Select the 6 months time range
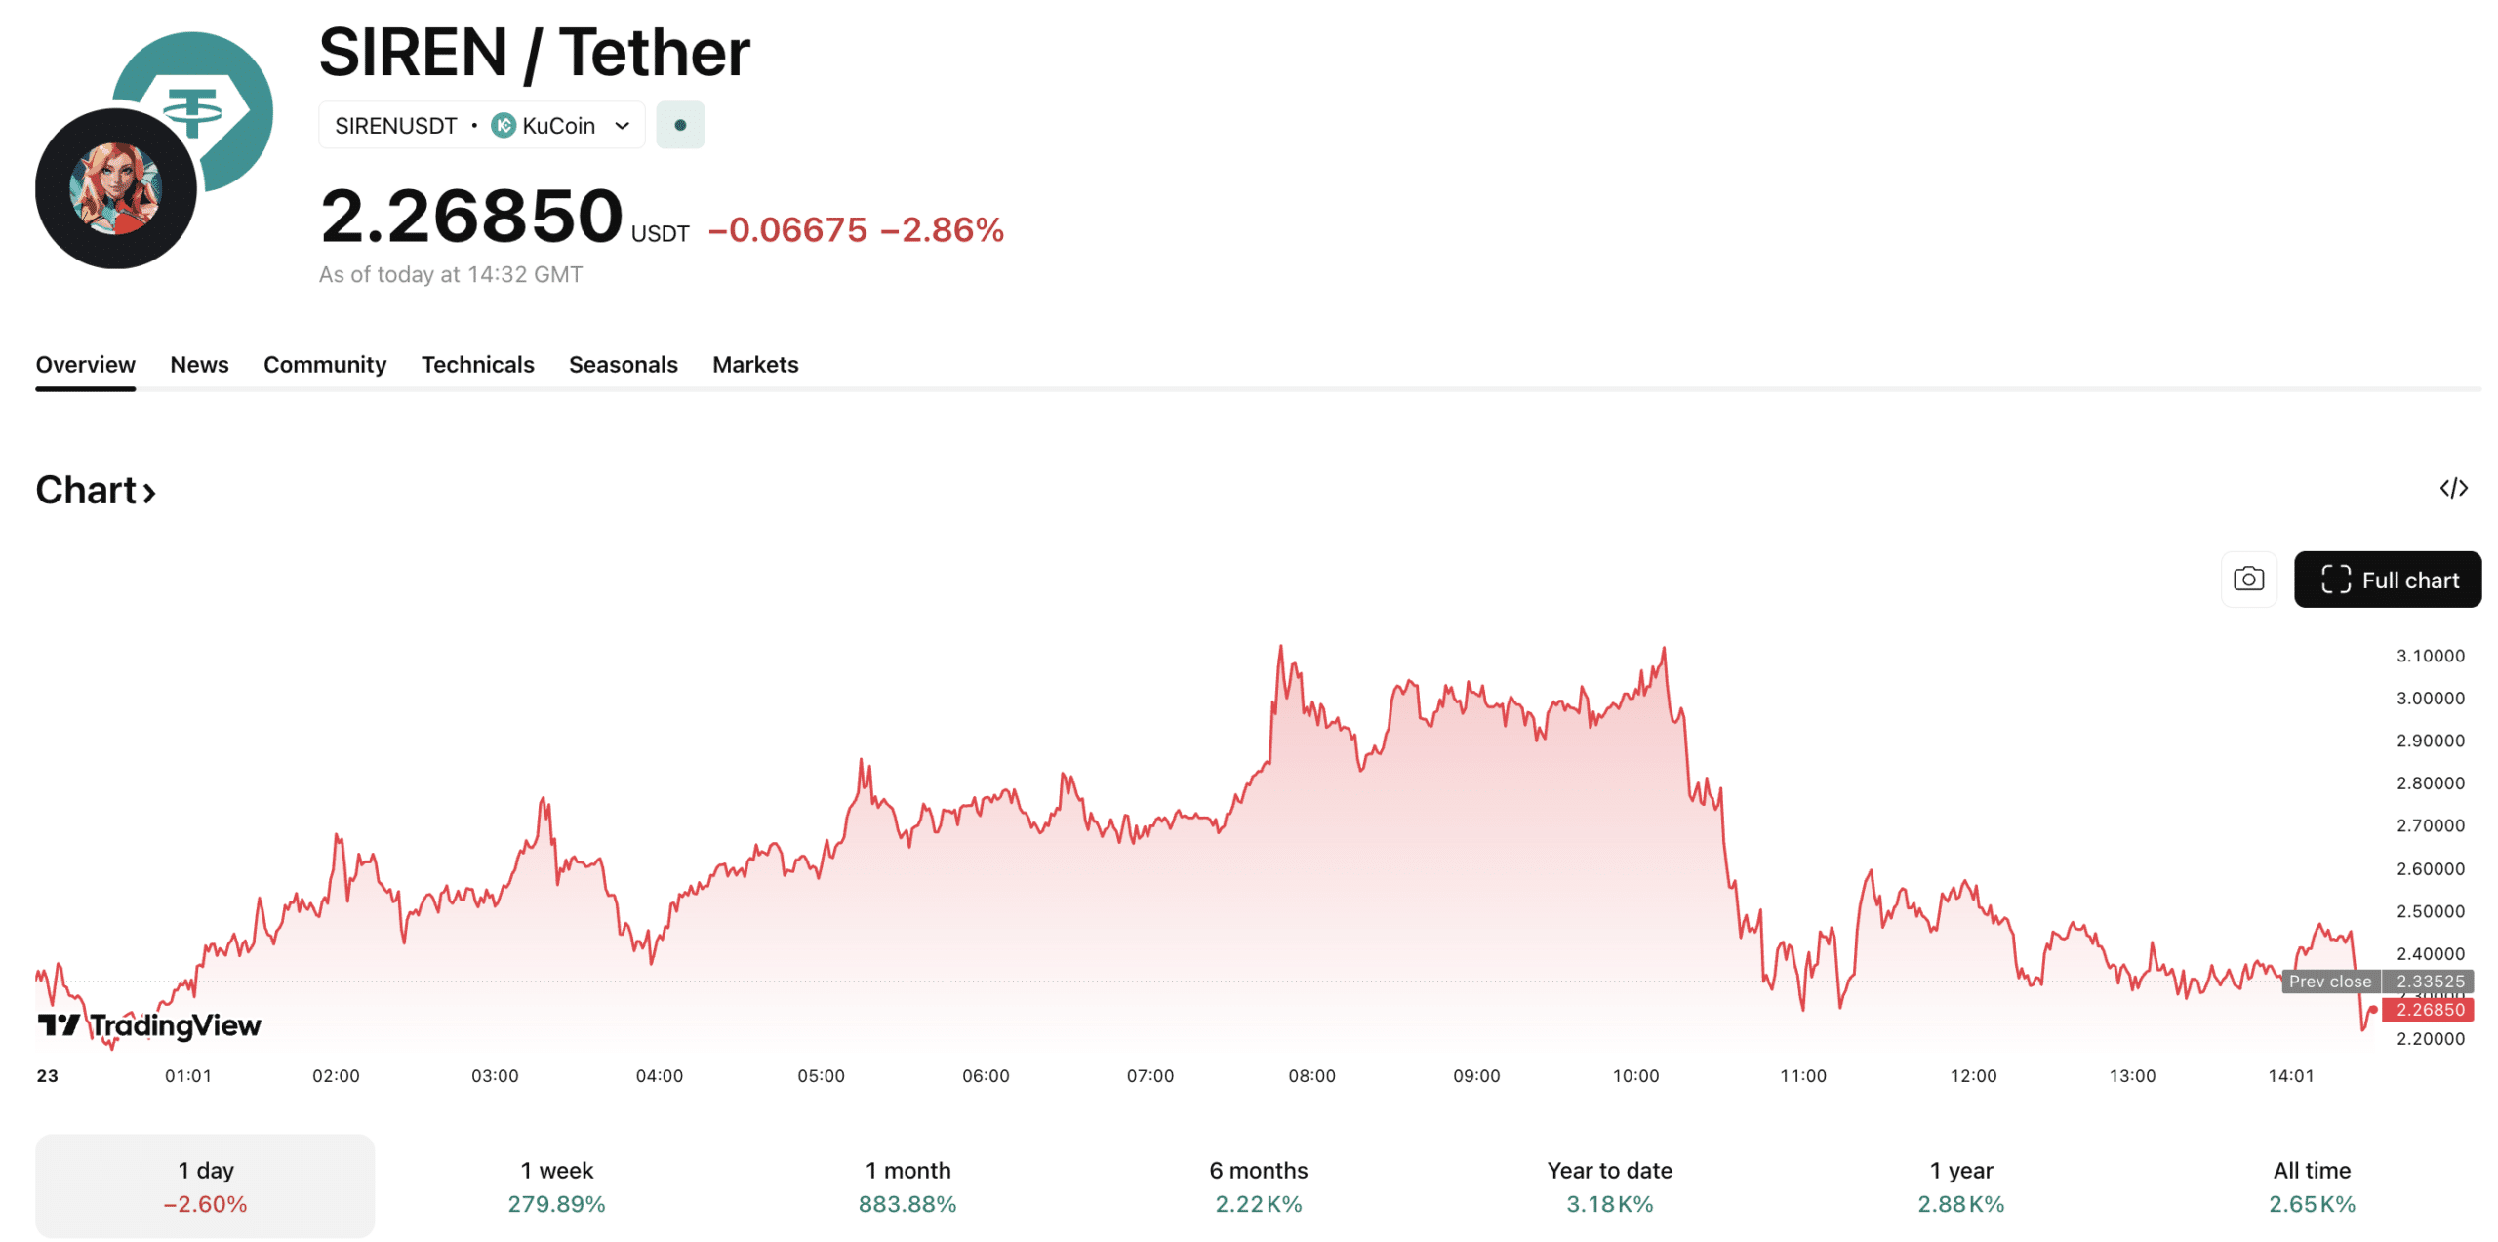2498x1242 pixels. click(x=1259, y=1185)
